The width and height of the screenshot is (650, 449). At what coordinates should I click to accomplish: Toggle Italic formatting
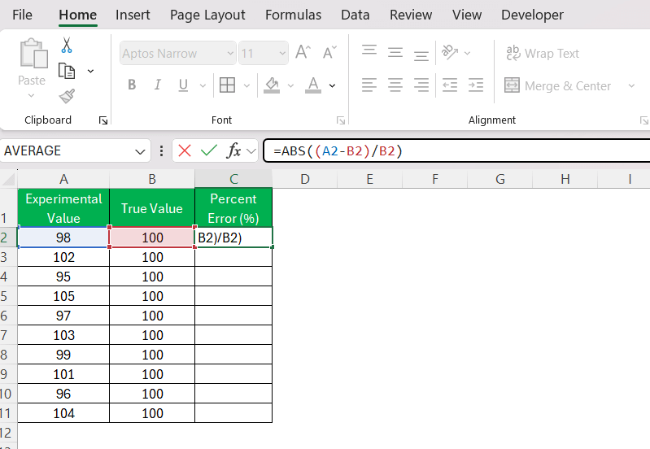[x=157, y=85]
